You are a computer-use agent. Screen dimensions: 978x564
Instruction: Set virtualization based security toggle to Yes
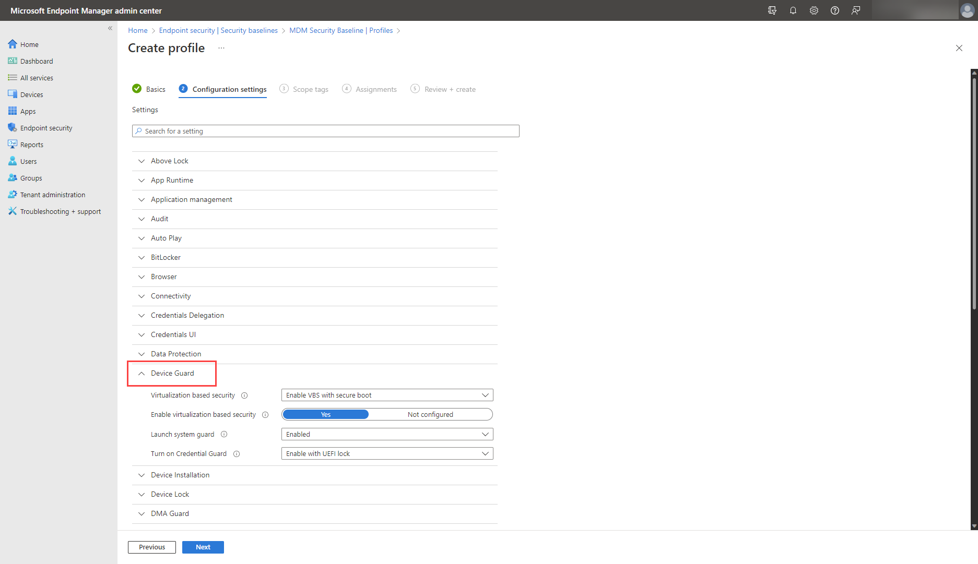click(x=326, y=414)
